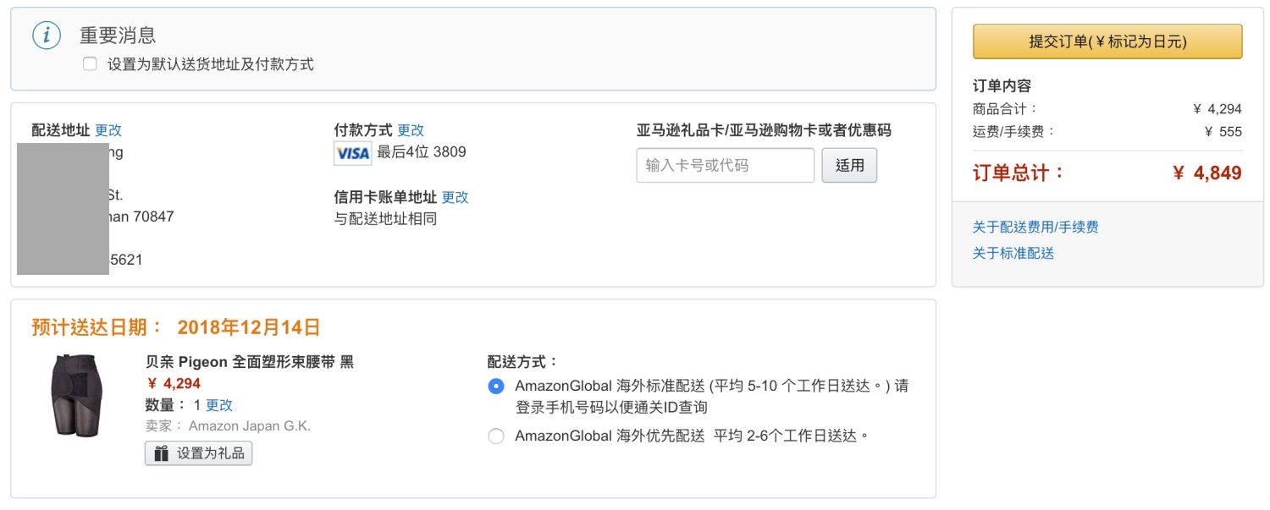Image resolution: width=1270 pixels, height=510 pixels.
Task: Open the Pigeon shapewear product thumbnail
Action: pyautogui.click(x=77, y=394)
